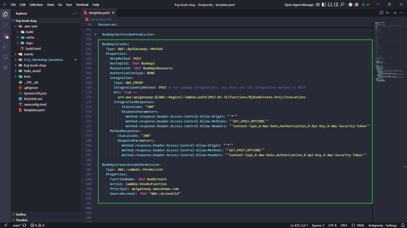
Task: Open settings gear in title bar
Action: tap(357, 5)
